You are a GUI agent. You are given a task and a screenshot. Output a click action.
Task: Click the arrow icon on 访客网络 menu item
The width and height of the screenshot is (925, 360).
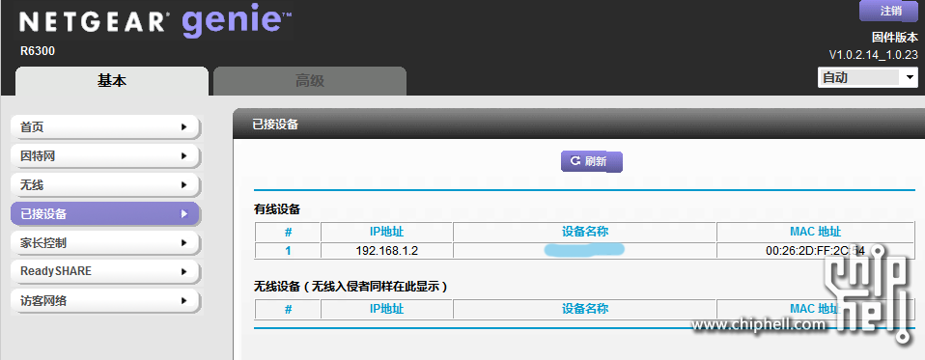(184, 300)
